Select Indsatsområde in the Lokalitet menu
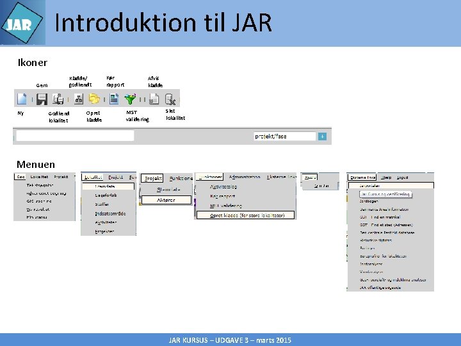This screenshot has height=346, width=461. [x=110, y=213]
